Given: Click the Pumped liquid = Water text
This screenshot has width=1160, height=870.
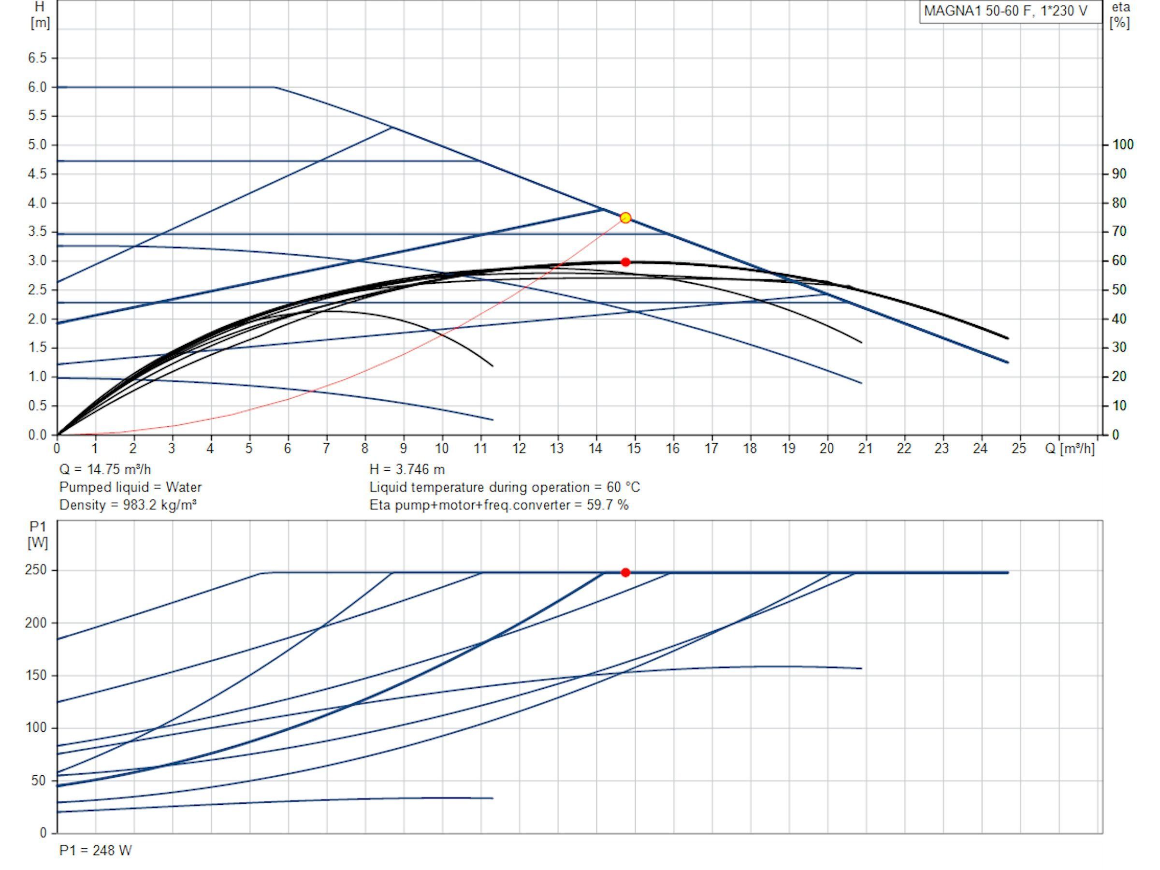Looking at the screenshot, I should point(130,487).
